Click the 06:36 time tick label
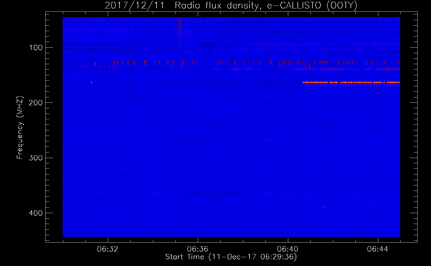431x266 pixels. click(198, 249)
